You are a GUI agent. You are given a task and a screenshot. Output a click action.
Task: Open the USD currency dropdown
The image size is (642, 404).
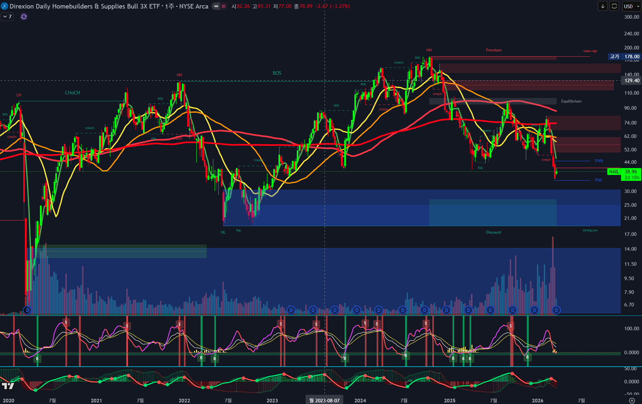click(631, 6)
